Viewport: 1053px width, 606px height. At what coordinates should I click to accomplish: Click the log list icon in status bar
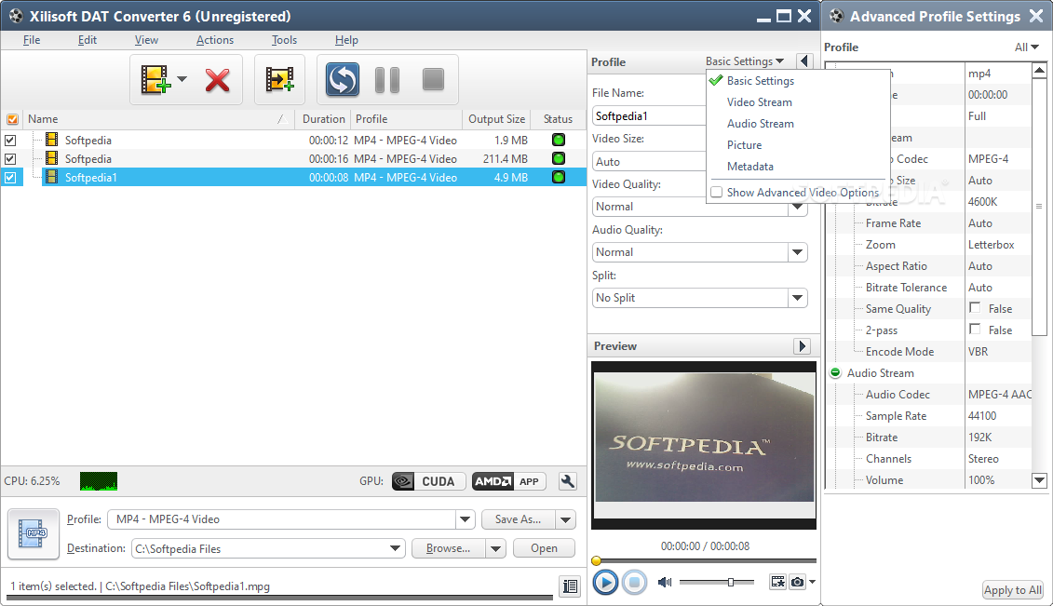click(570, 586)
